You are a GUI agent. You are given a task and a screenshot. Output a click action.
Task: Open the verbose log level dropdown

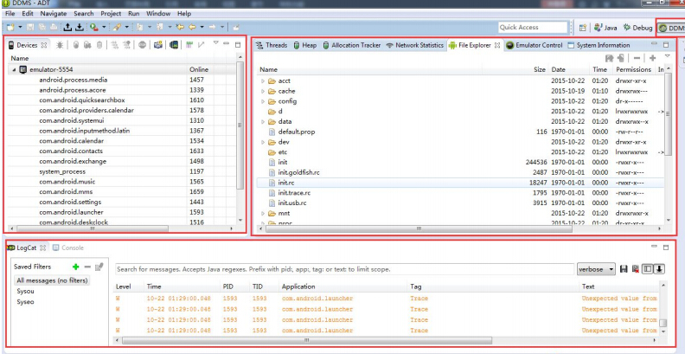(x=597, y=269)
